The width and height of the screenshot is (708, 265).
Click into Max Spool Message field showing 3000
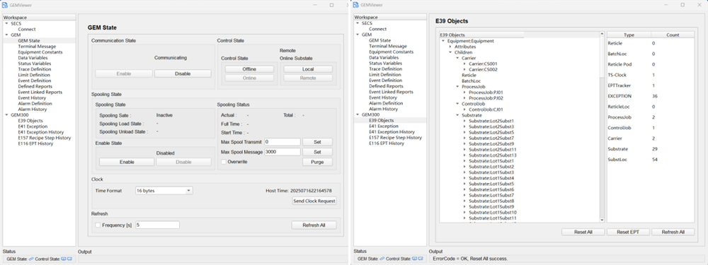click(x=282, y=152)
